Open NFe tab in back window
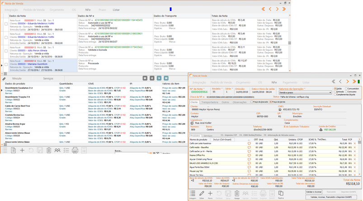This screenshot has width=363, height=201. [x=88, y=10]
